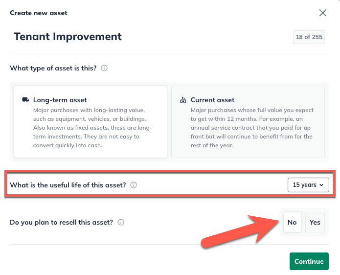Click info icon beside asset type question
Viewport: 340px width, 275px height.
[x=104, y=69]
